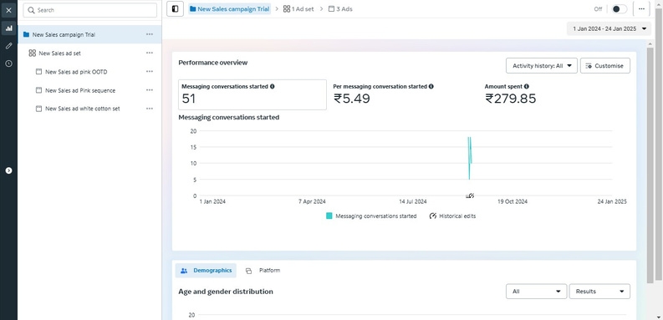Focus the Search field
This screenshot has height=320, width=663.
(x=90, y=10)
